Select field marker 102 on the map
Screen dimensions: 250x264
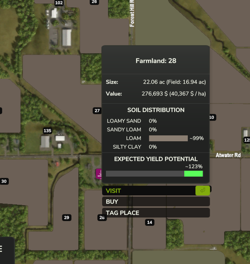59,3
